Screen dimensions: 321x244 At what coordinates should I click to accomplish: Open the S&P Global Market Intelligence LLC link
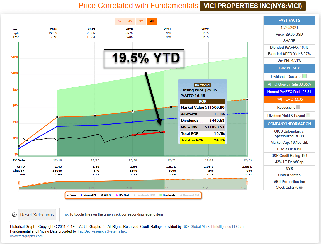tap(210, 227)
